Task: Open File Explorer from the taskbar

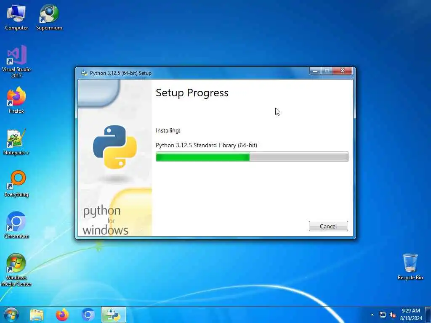Action: 37,315
